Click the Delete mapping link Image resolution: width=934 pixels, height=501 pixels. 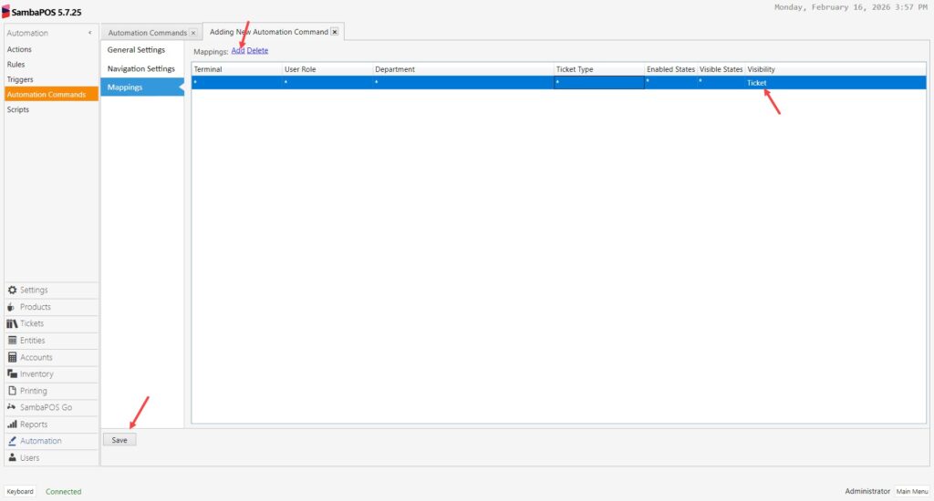(257, 51)
